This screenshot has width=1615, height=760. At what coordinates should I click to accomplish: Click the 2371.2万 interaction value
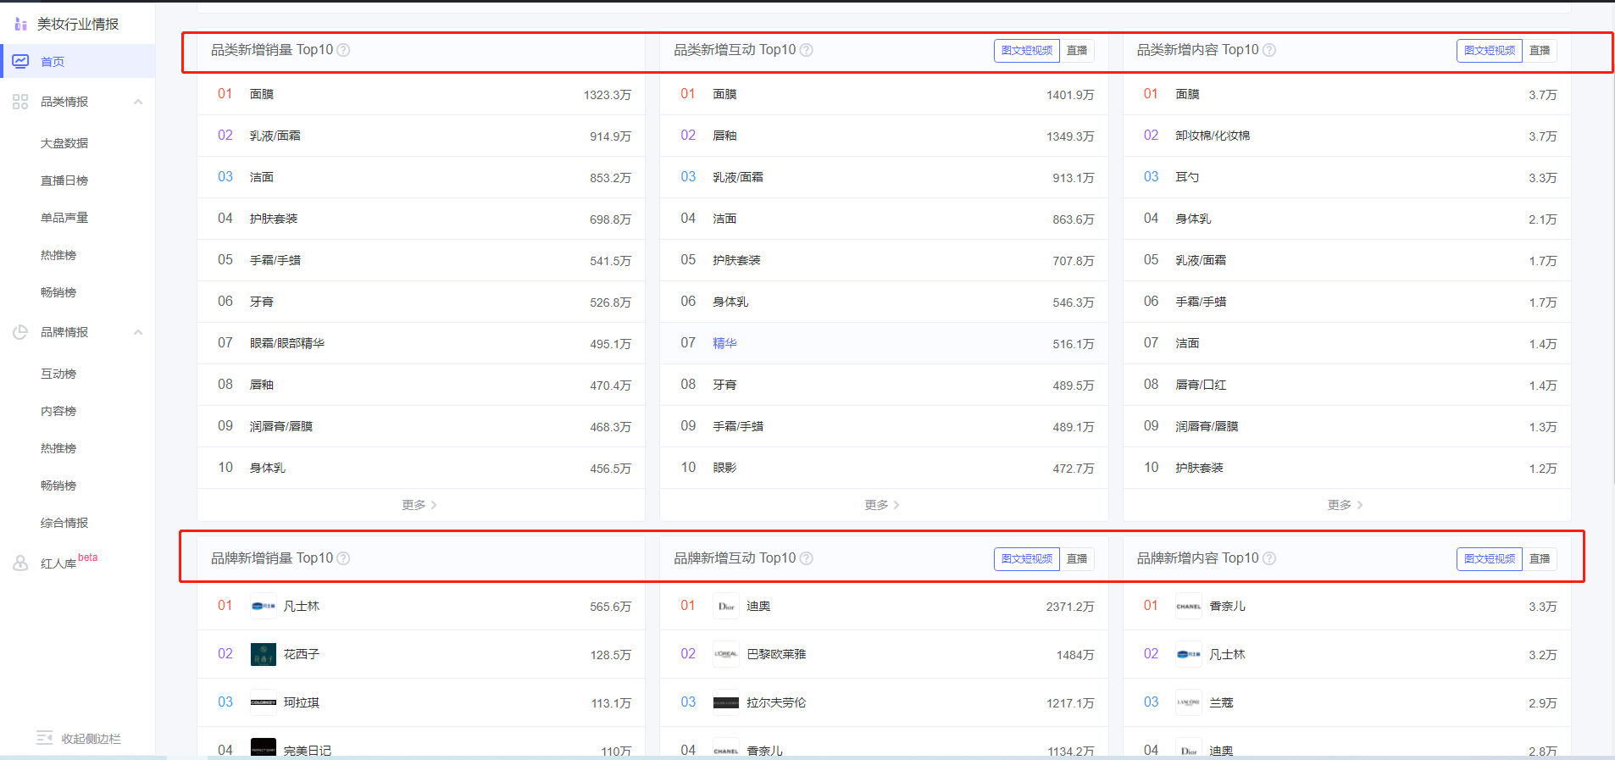[1070, 607]
